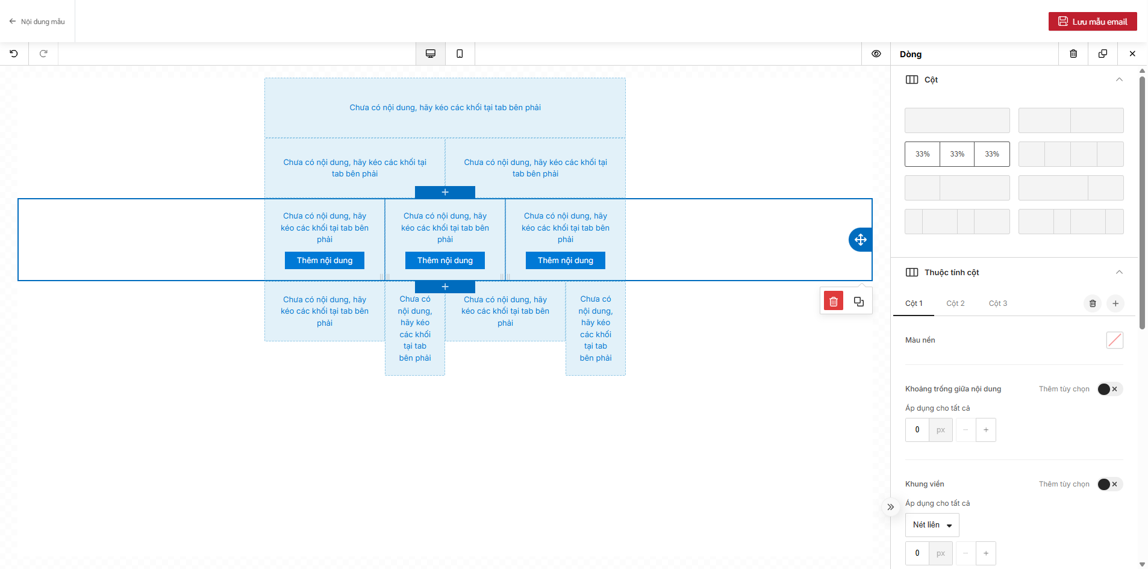The height and width of the screenshot is (569, 1148).
Task: Open the Nét liền border style dropdown
Action: coord(932,525)
